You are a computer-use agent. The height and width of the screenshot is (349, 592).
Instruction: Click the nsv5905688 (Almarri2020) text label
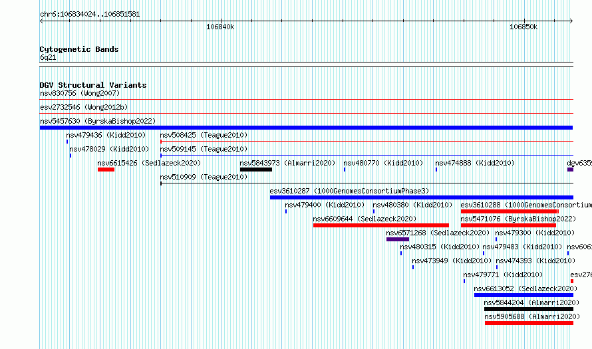(532, 316)
